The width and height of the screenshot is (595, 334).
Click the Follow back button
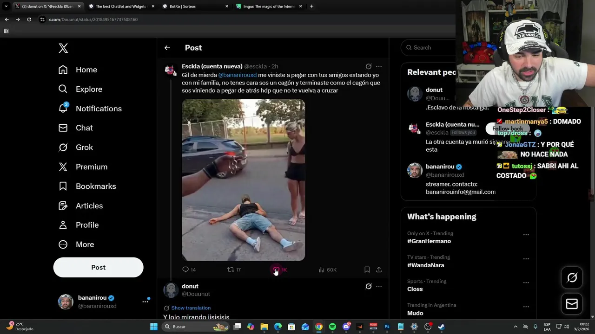508,128
